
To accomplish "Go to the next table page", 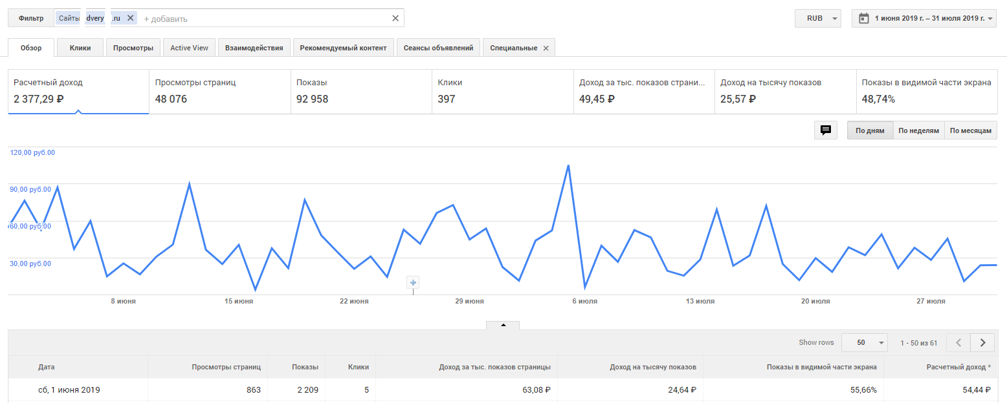I will [x=983, y=342].
